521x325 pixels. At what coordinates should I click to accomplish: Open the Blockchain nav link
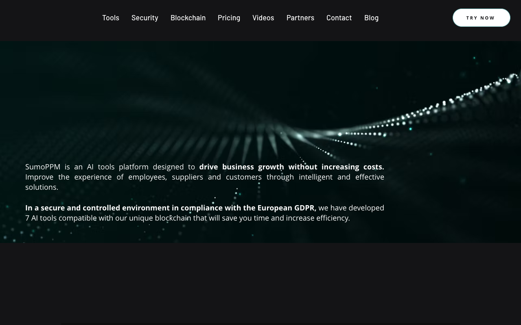pyautogui.click(x=188, y=17)
